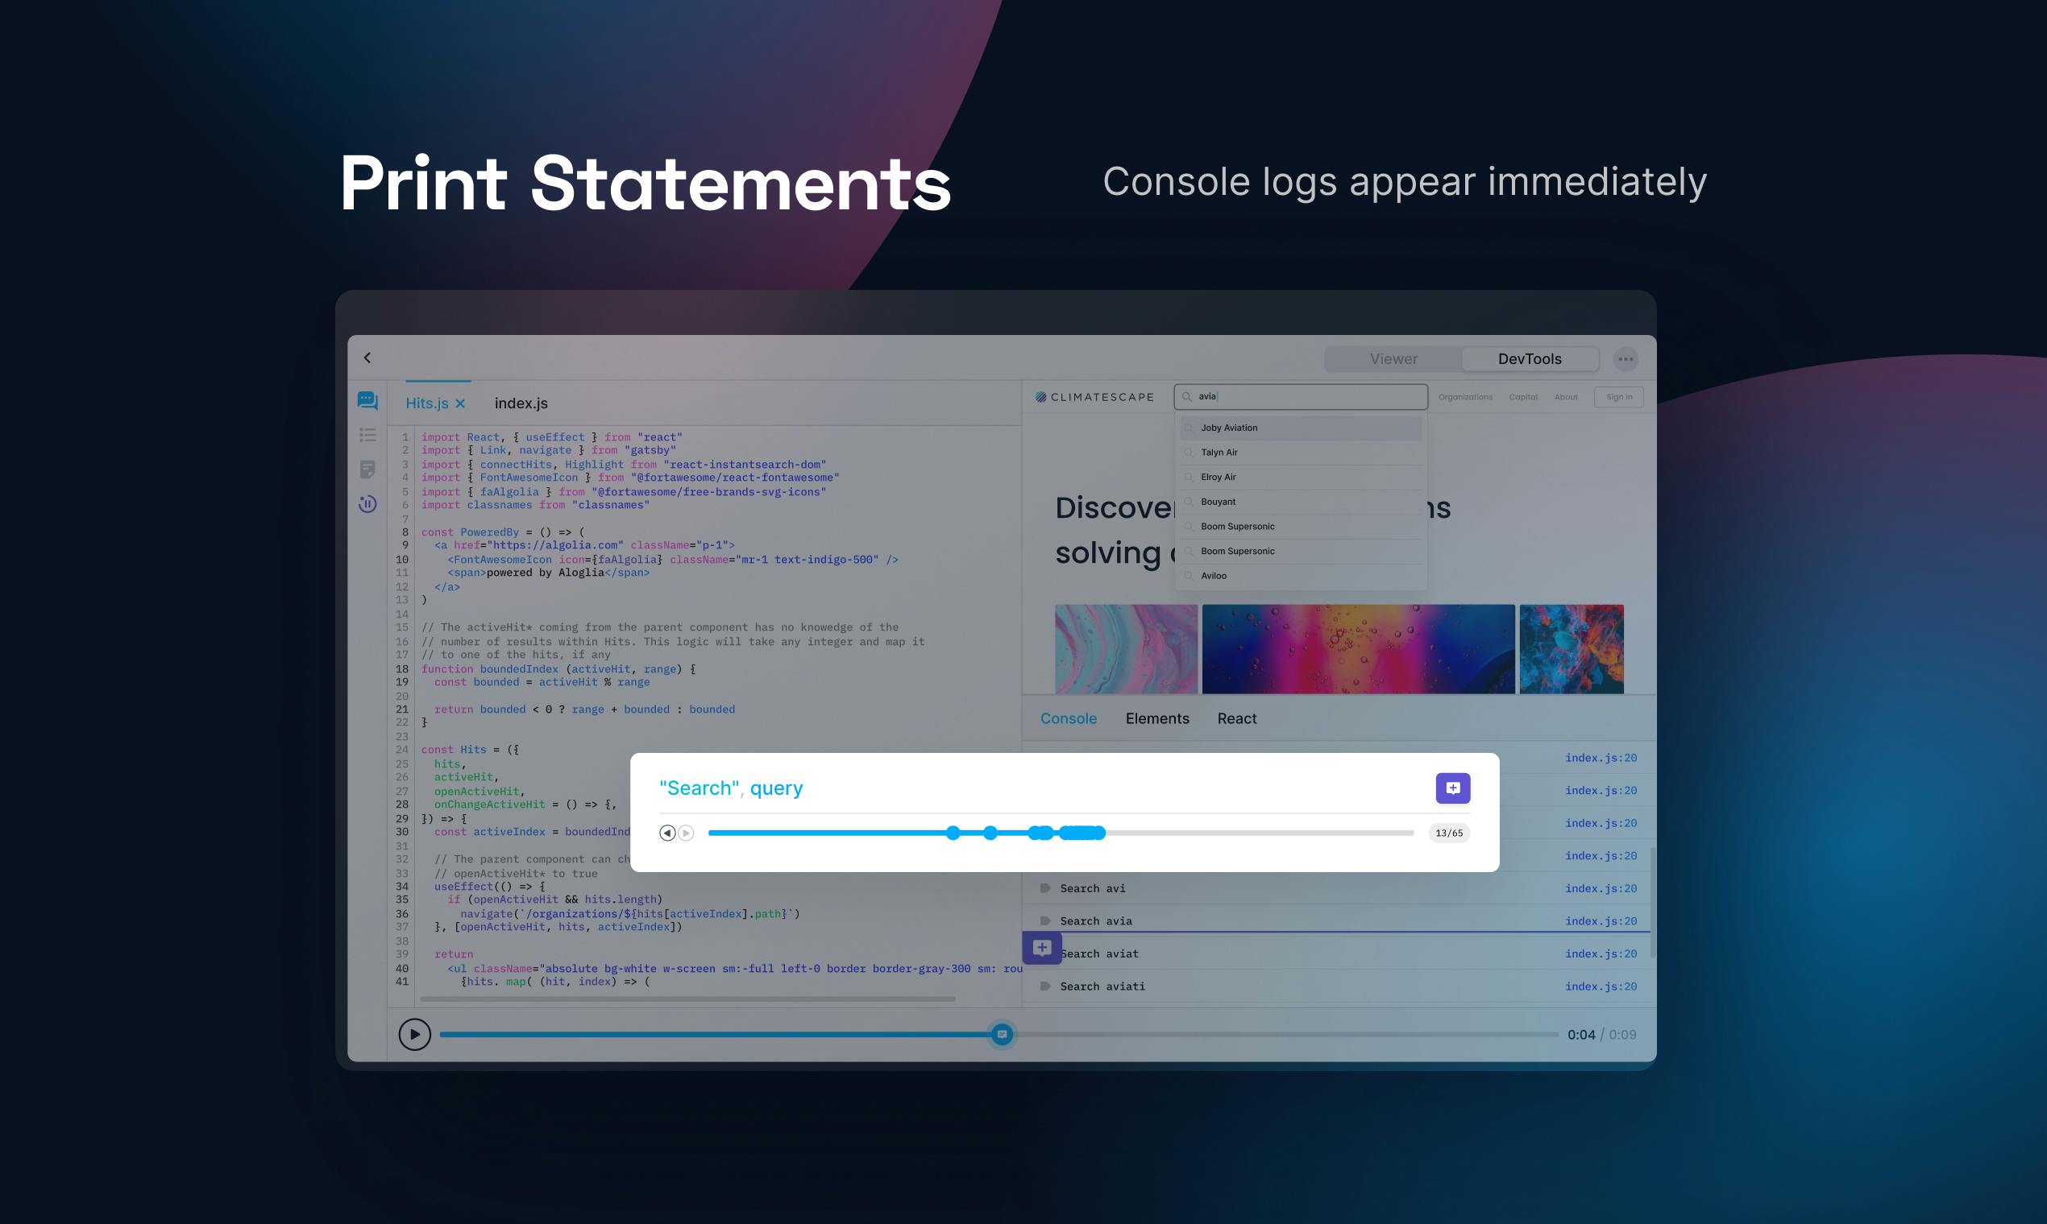
Task: Select the Talyn Air search suggestion
Action: click(x=1301, y=453)
